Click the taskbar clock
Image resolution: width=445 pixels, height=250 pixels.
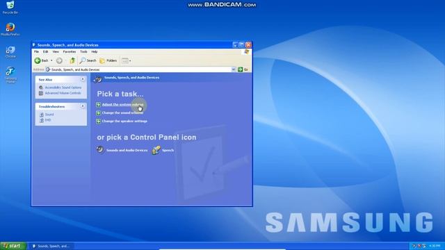435,246
